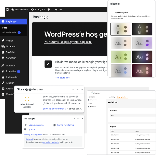Select backup row 8.06.2026 13:00
The image size is (156, 155).
[133, 139]
